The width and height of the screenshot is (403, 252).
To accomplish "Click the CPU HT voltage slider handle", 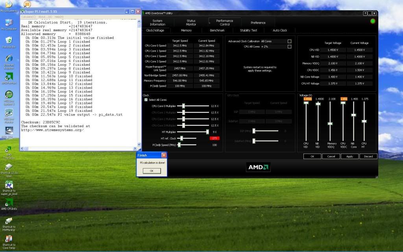I will click(x=364, y=121).
